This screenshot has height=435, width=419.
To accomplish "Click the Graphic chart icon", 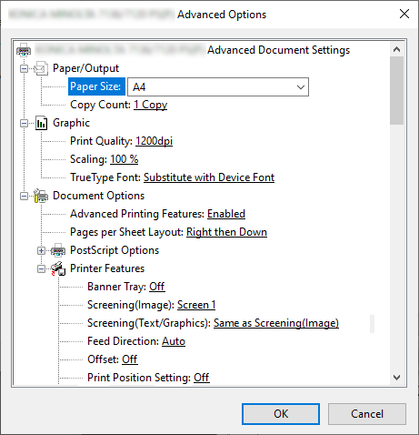I will coord(41,123).
